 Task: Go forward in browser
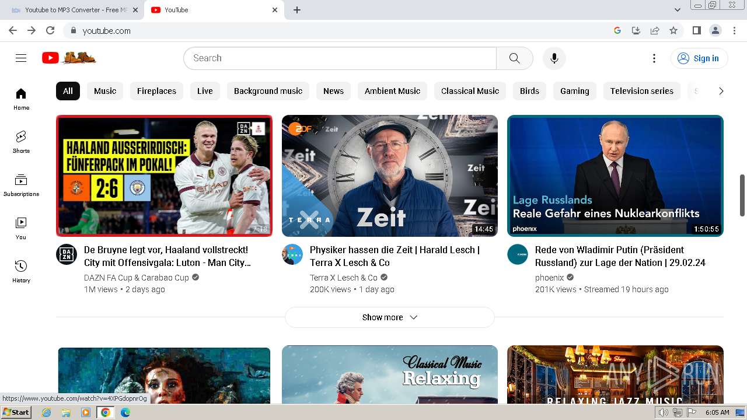pyautogui.click(x=32, y=30)
